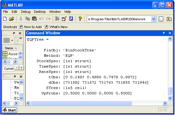Image resolution: width=175 pixels, height=115 pixels.
Task: Go up one directory level icon
Action: tap(169, 19)
